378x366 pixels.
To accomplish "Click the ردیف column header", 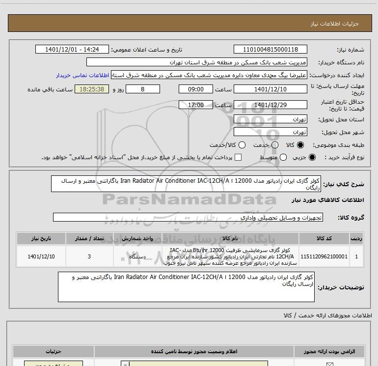I will pos(356,239).
